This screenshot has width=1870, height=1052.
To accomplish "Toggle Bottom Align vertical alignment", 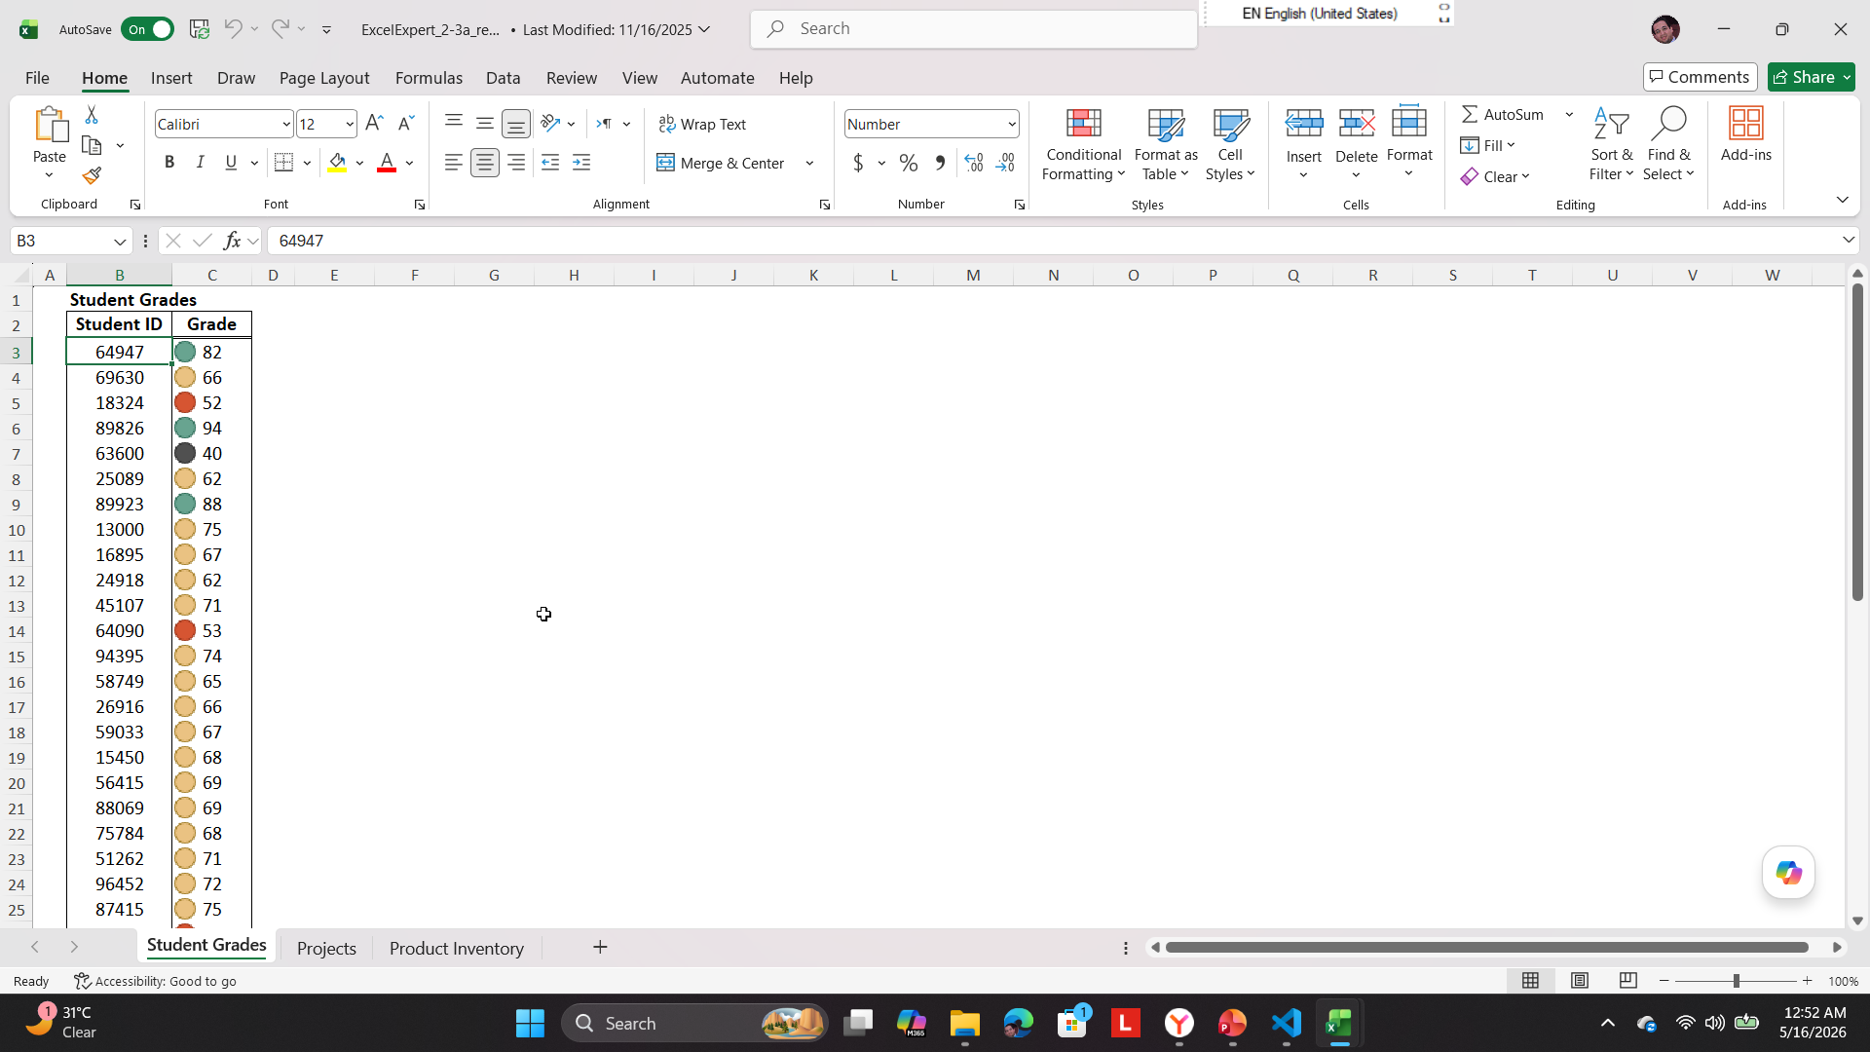I will (516, 124).
